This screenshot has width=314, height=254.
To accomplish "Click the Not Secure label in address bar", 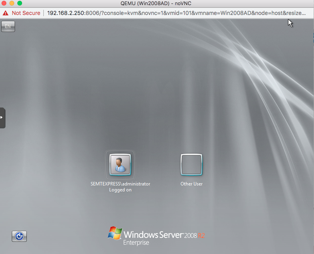I will [26, 13].
